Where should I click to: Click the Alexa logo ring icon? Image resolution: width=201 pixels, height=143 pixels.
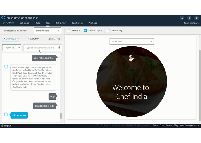[x=3, y=17]
